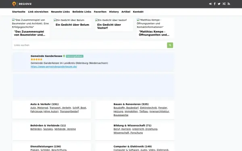Click the REGIOVZ site name text

pyautogui.click(x=25, y=4)
